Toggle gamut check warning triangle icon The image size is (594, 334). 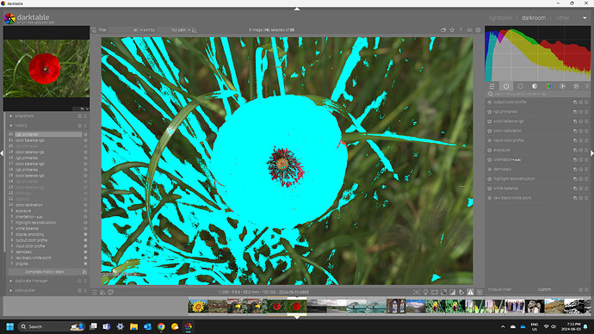coord(470,292)
